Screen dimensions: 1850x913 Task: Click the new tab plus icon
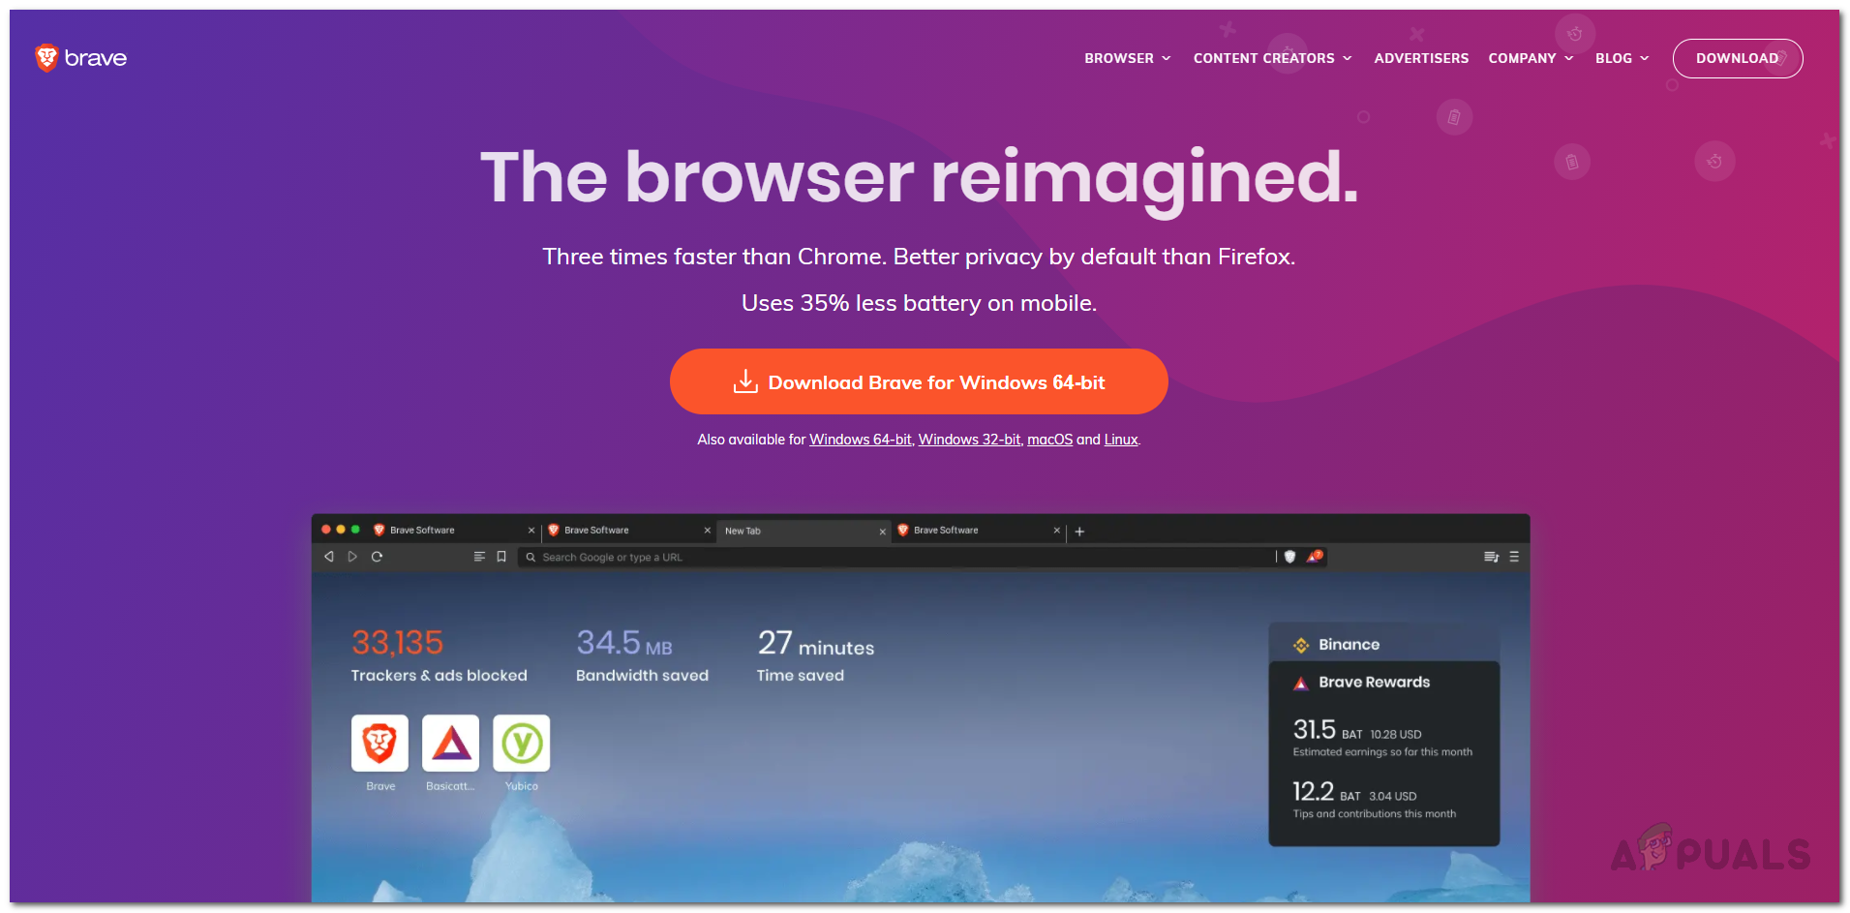tap(1079, 532)
